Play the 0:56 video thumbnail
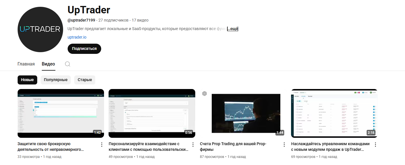Image resolution: width=405 pixels, height=165 pixels. [152, 113]
